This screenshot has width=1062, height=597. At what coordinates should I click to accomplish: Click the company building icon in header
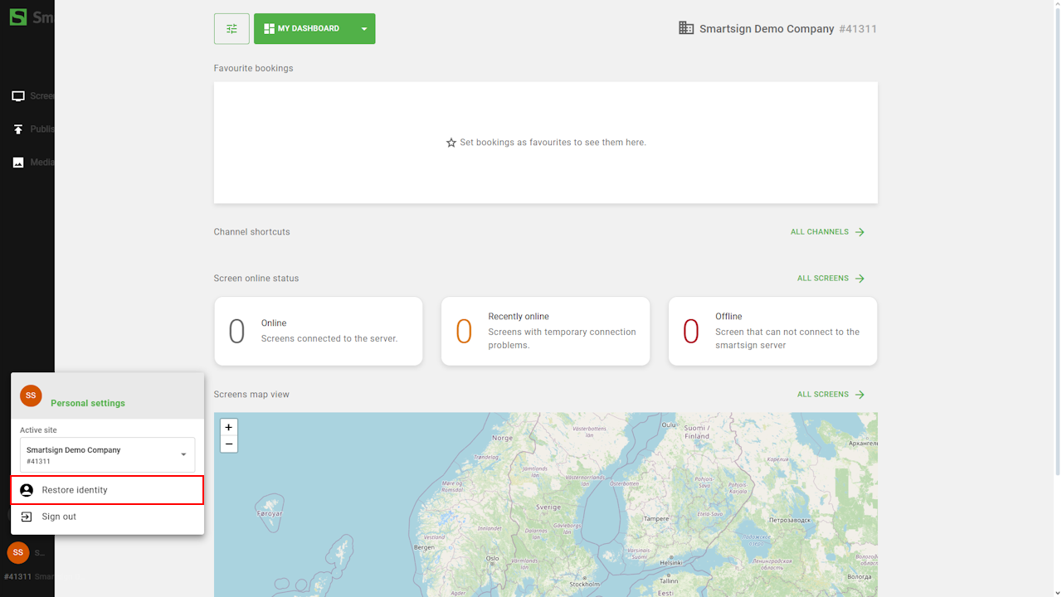(686, 28)
